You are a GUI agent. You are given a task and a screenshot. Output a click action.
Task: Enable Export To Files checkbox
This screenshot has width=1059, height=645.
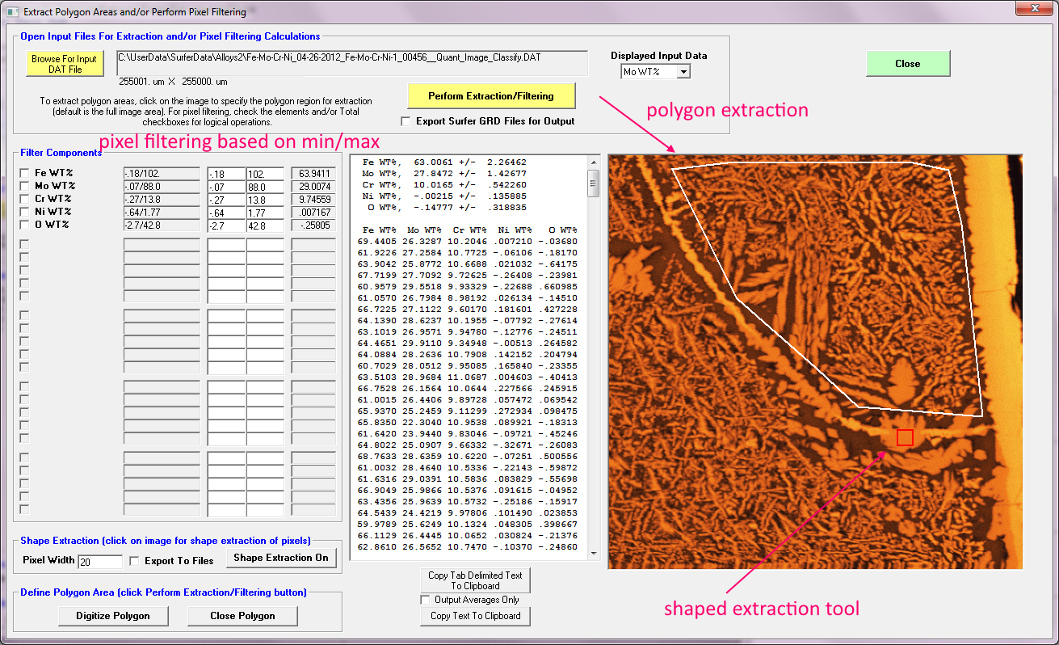click(x=134, y=560)
